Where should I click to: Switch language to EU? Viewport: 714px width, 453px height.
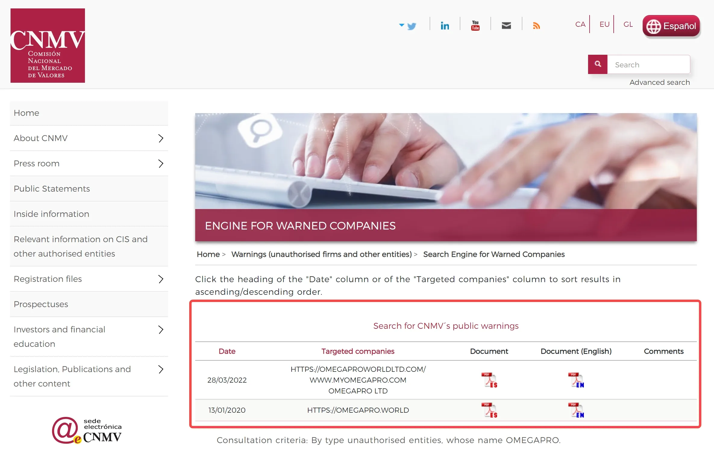(604, 24)
